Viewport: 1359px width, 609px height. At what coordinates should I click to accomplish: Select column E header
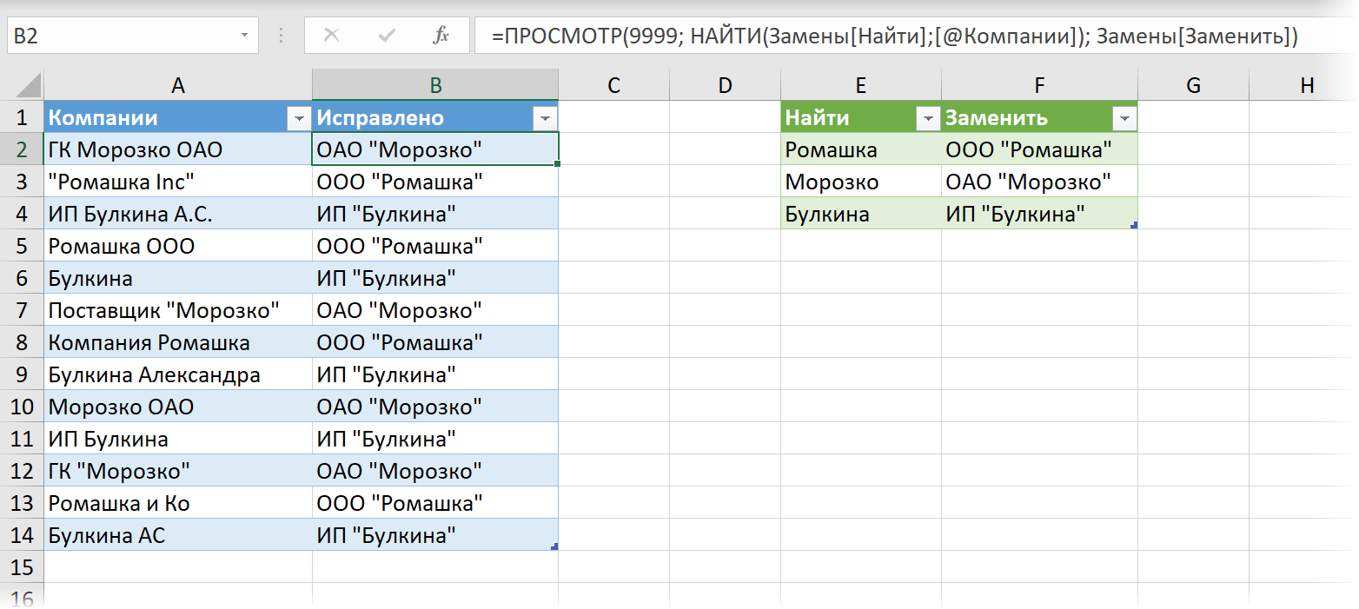[860, 85]
